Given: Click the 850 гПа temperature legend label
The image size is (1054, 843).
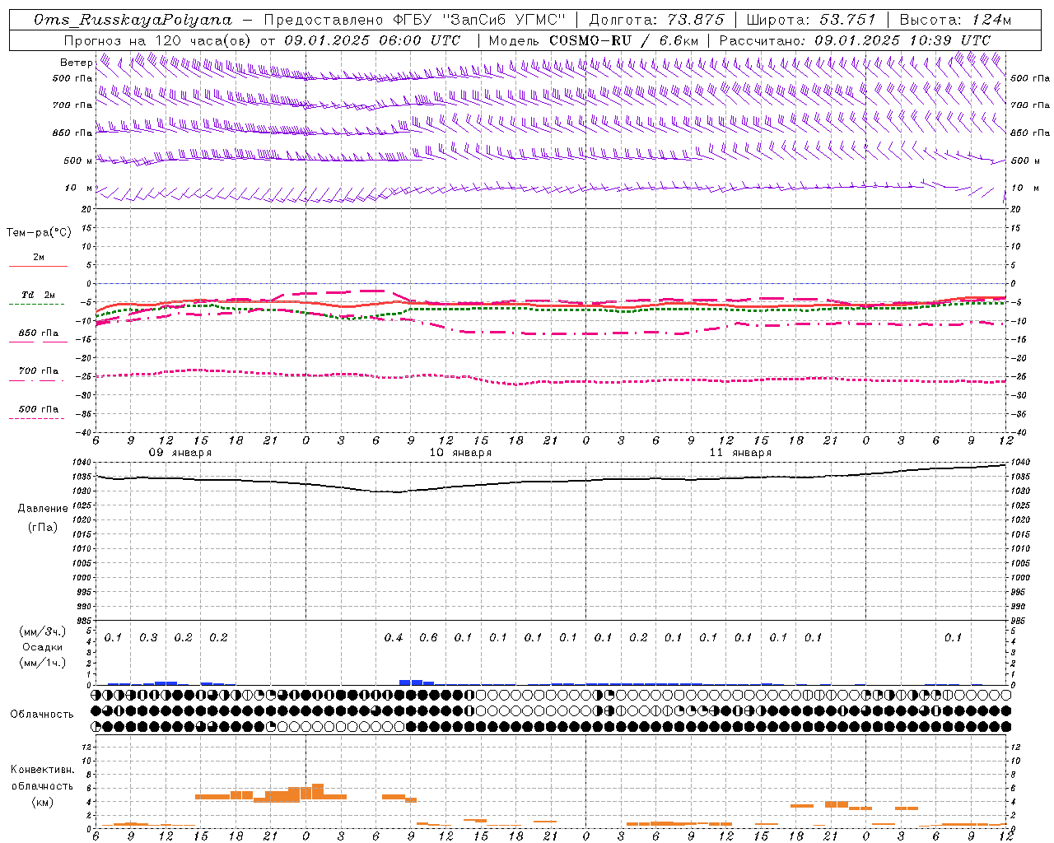Looking at the screenshot, I should click(x=39, y=333).
